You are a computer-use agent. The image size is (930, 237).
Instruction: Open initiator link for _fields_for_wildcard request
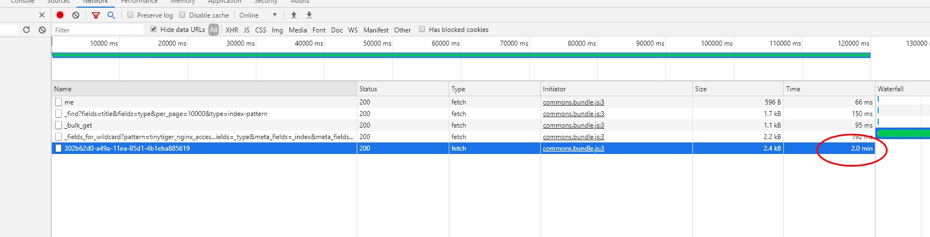click(573, 137)
